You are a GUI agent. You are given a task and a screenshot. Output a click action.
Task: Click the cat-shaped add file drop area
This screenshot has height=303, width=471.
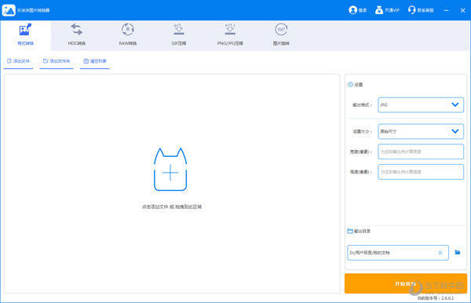(x=170, y=170)
